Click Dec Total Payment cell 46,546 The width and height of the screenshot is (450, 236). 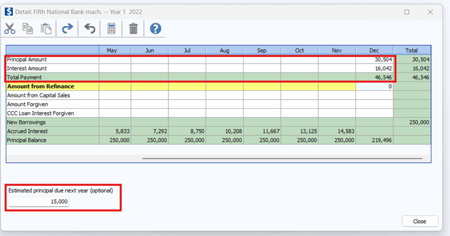click(x=374, y=77)
